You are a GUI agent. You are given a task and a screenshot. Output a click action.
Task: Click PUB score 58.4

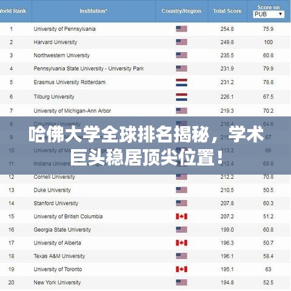[269, 256]
